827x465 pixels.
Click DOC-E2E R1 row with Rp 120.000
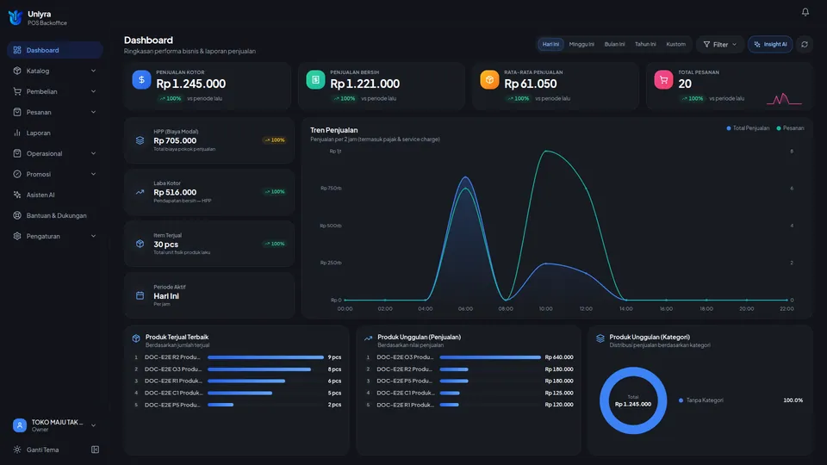[469, 405]
